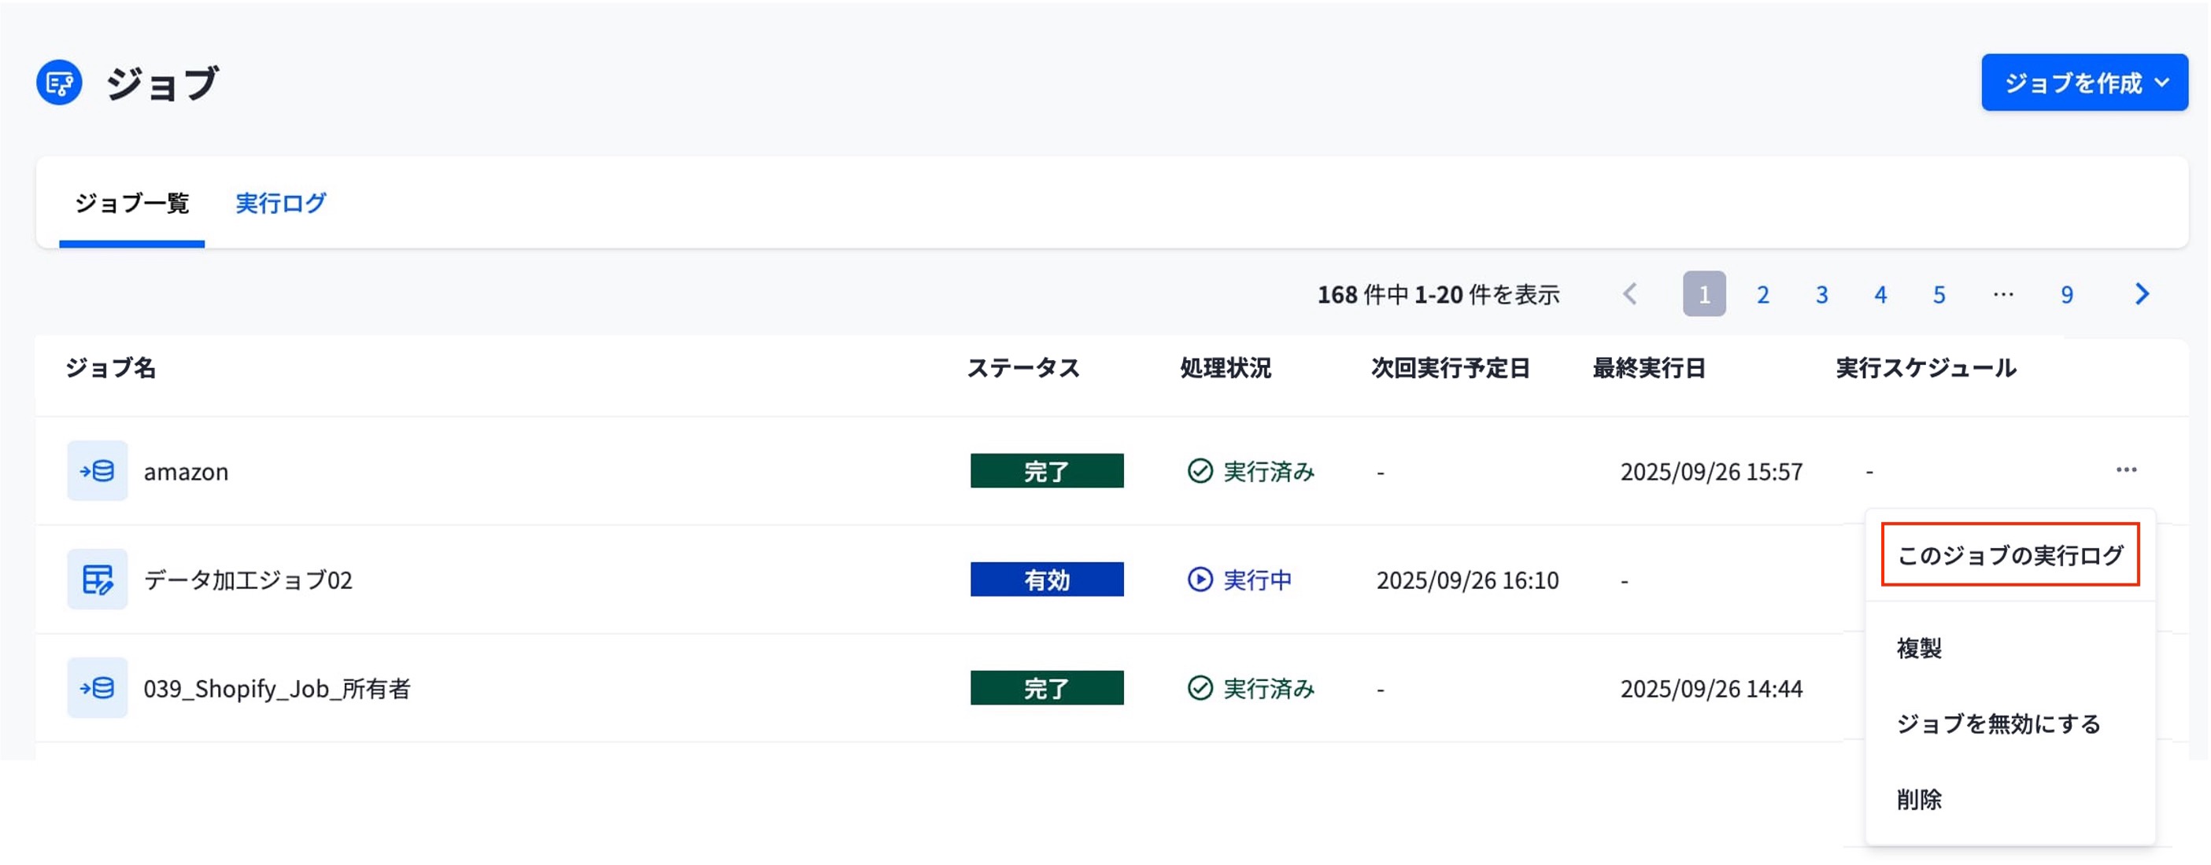Viewport: 2211px width, 865px height.
Task: Switch to the 実行ログ tab
Action: coord(281,203)
